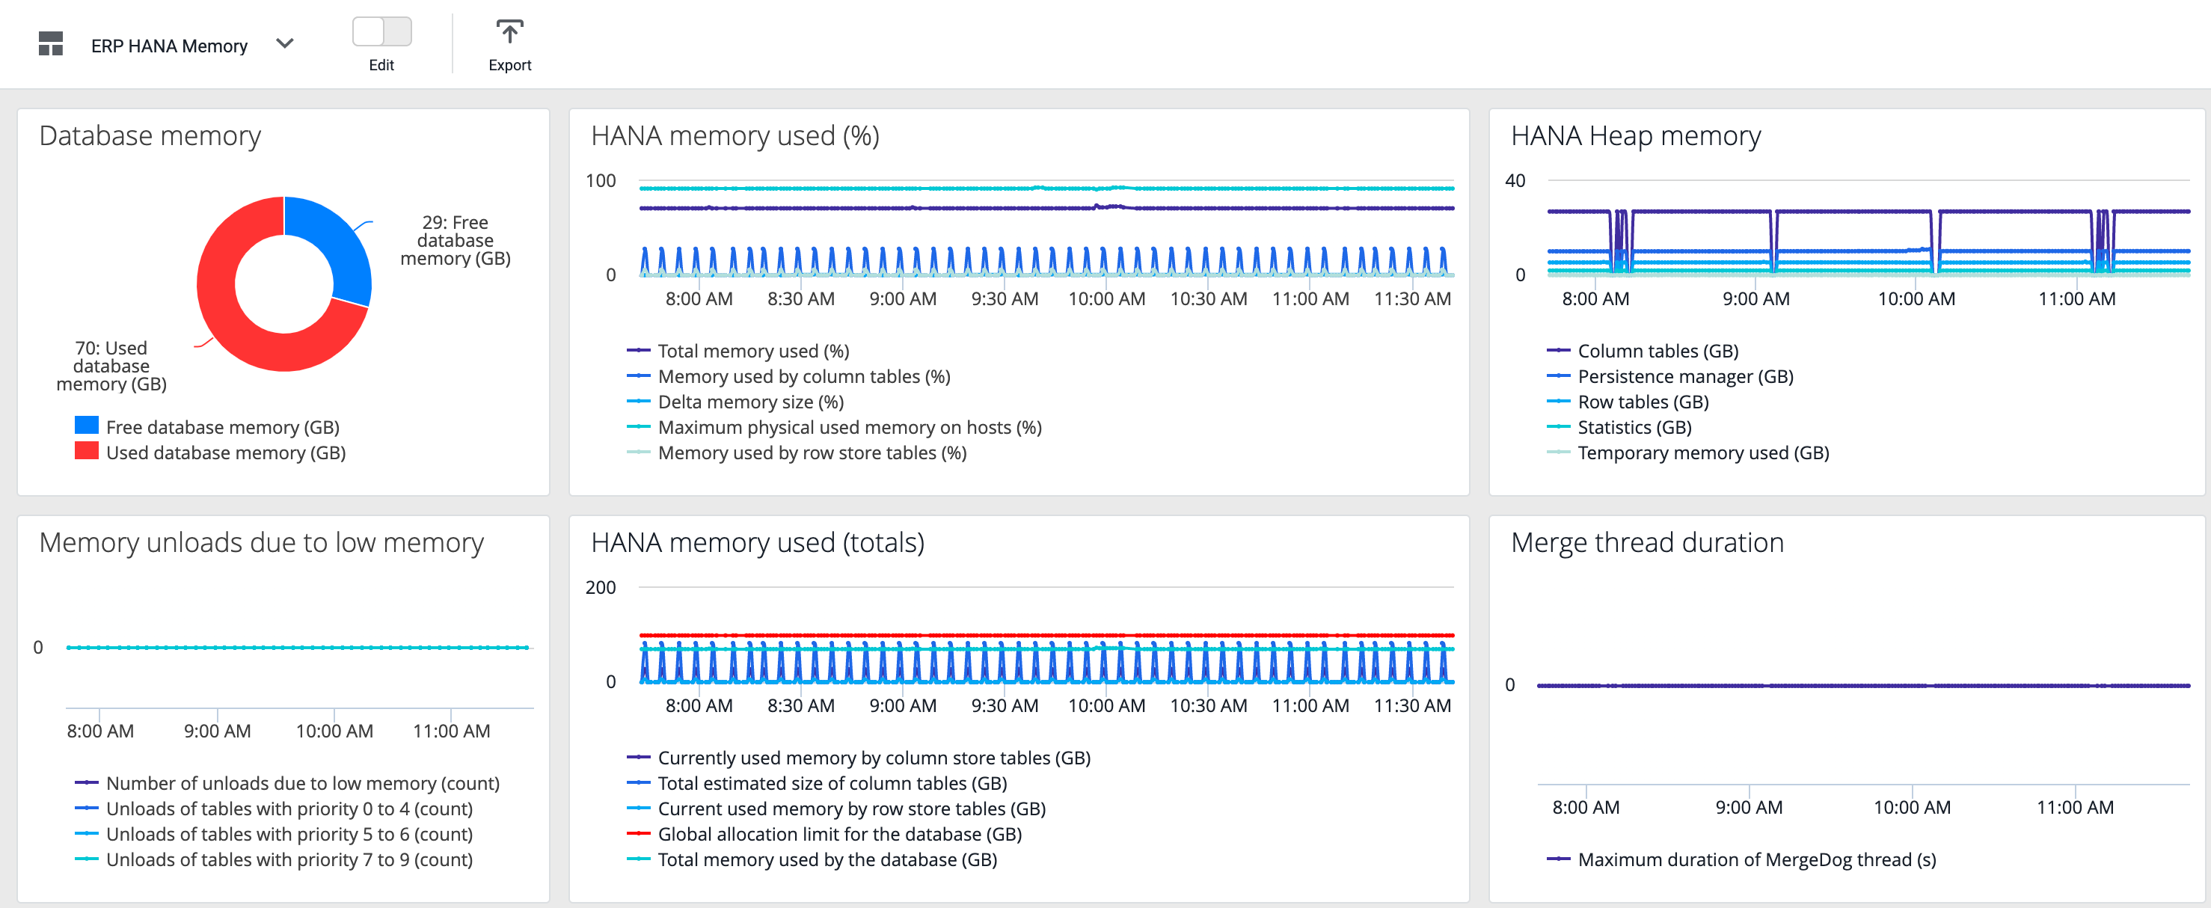
Task: Click the dashboard layout icon beside the title
Action: (x=51, y=44)
